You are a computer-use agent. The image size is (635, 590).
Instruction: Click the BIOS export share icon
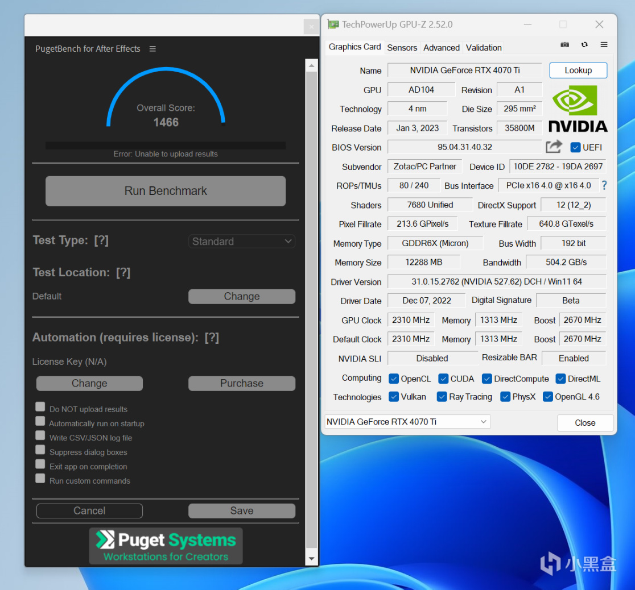point(554,147)
